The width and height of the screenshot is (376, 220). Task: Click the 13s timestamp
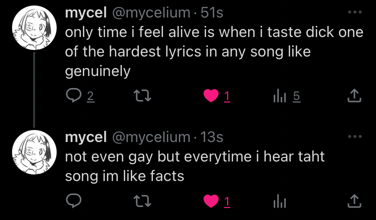click(211, 136)
